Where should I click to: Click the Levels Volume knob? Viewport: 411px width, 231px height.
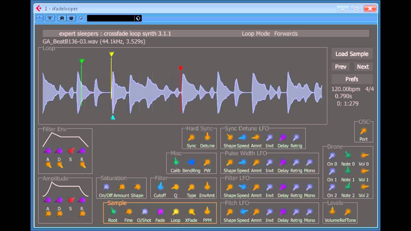[x=332, y=211]
